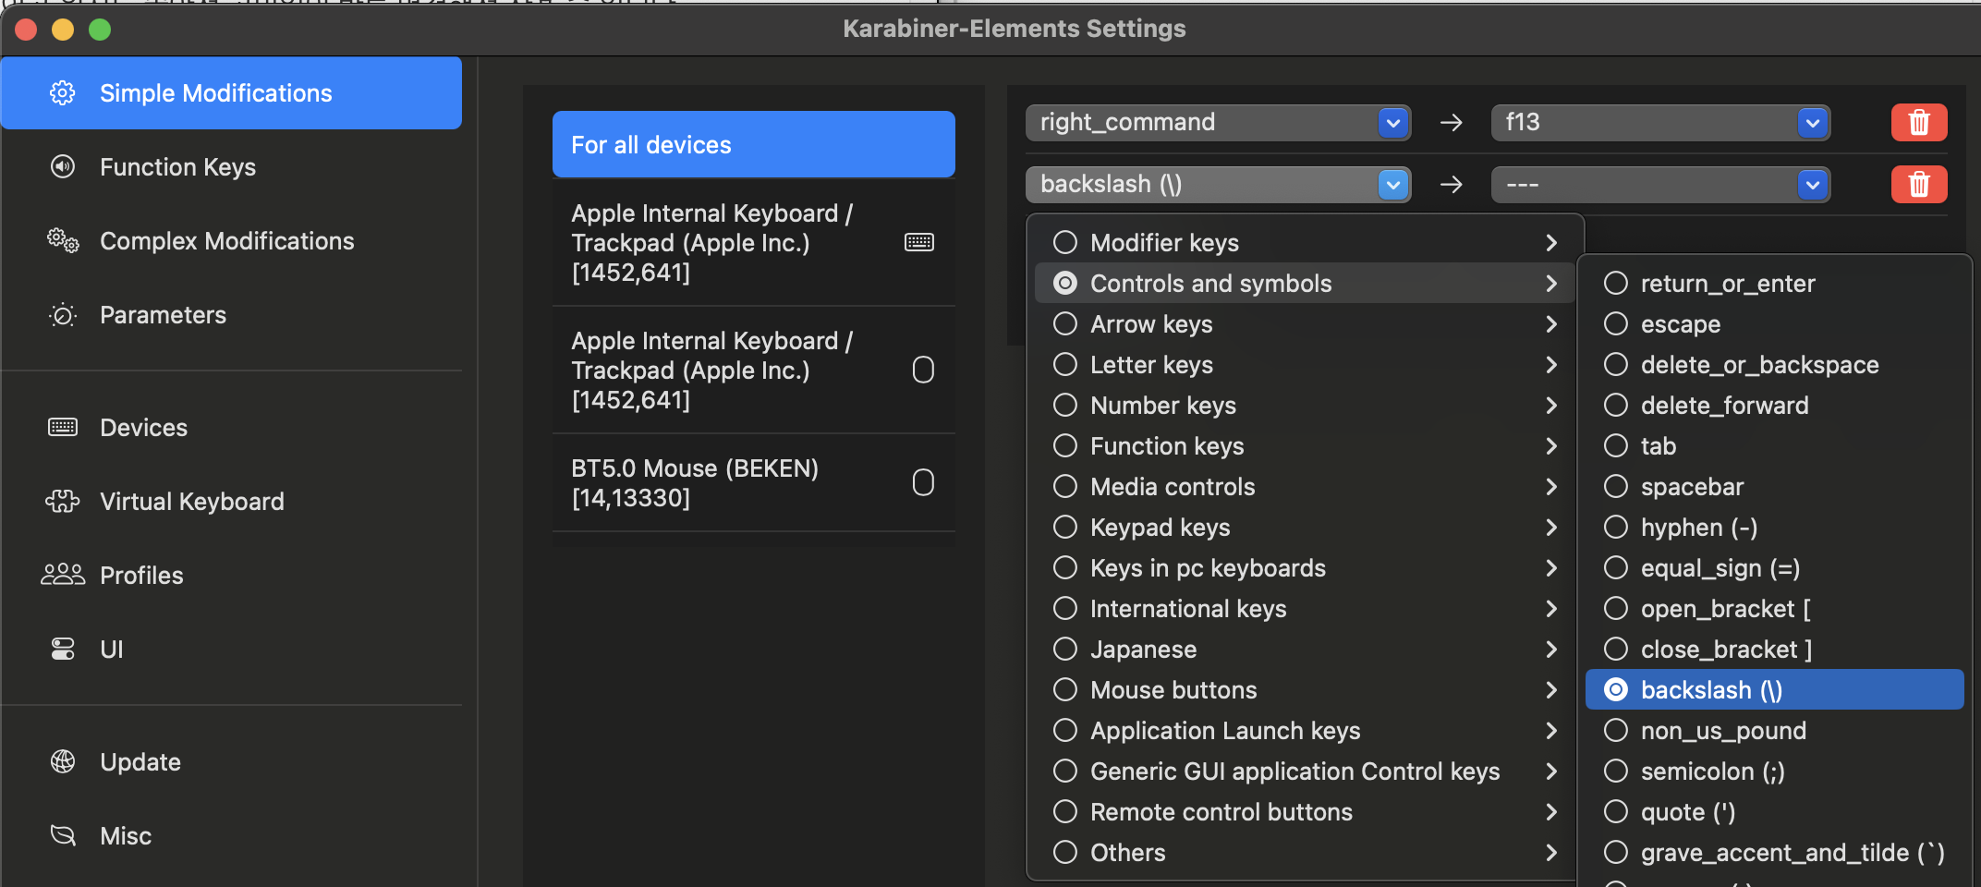The width and height of the screenshot is (1981, 887).
Task: Choose the Mouse buttons category
Action: tap(1304, 690)
